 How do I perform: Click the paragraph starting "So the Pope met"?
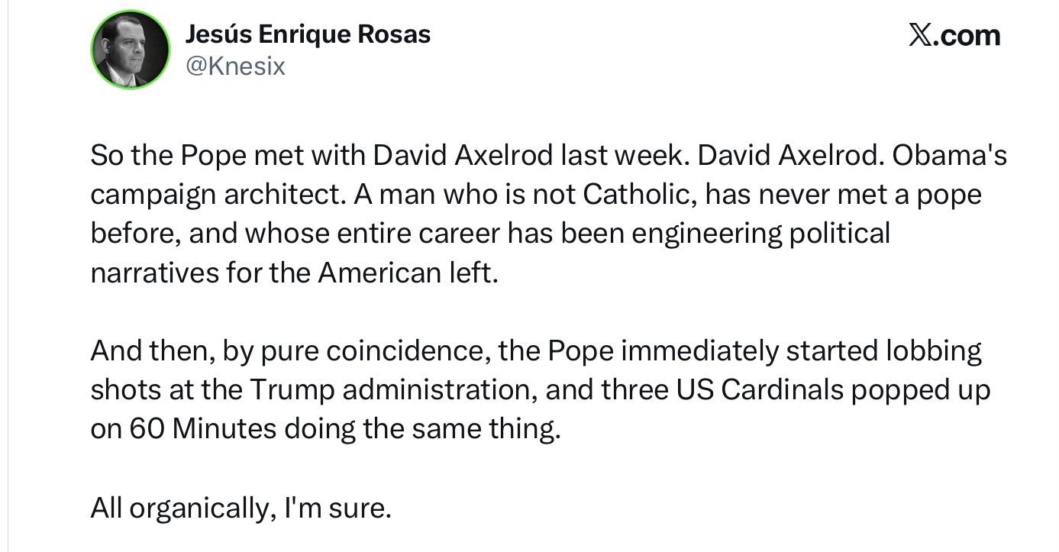tap(534, 214)
